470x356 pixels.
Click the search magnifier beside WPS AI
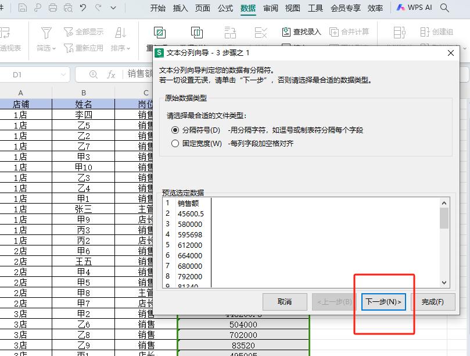coord(444,8)
